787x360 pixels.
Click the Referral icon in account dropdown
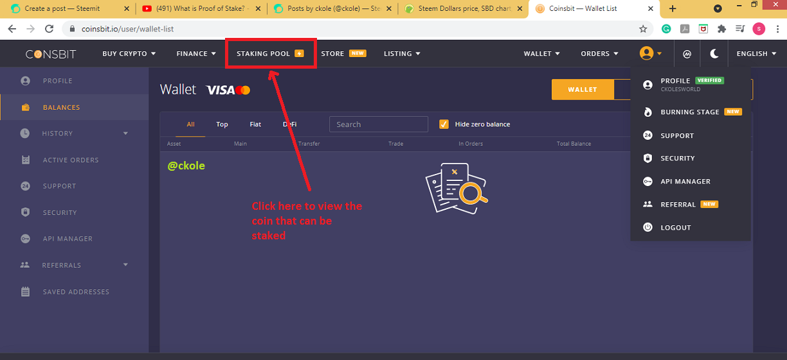point(647,204)
